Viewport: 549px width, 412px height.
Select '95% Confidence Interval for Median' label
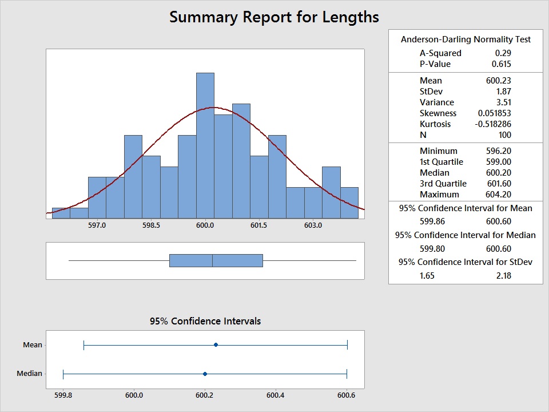pyautogui.click(x=466, y=235)
